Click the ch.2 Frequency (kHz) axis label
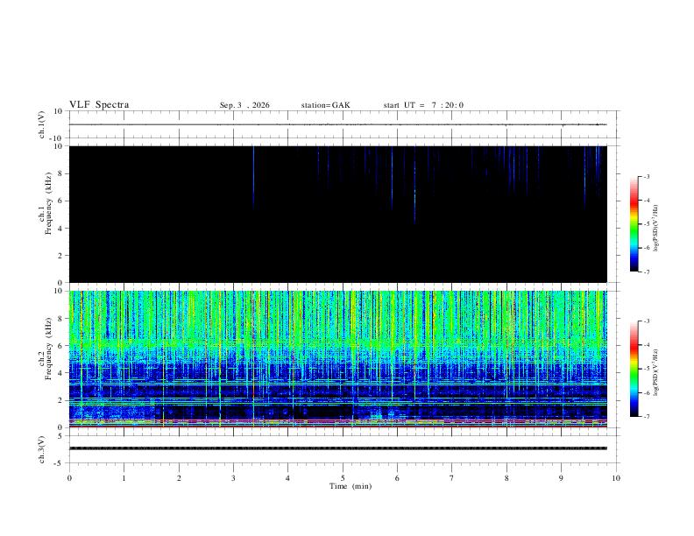Image resolution: width=694 pixels, height=536 pixels. tap(45, 349)
